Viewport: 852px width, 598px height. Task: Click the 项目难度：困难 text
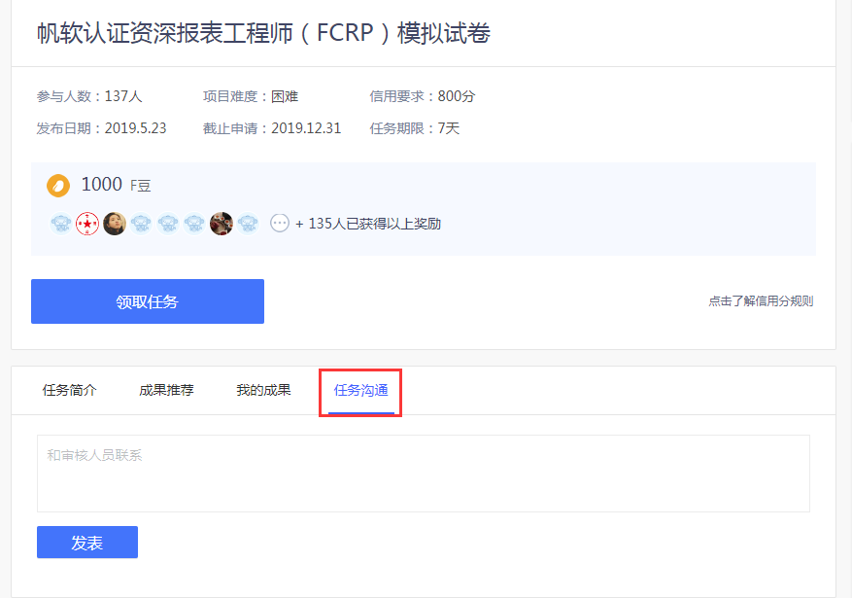coord(251,96)
